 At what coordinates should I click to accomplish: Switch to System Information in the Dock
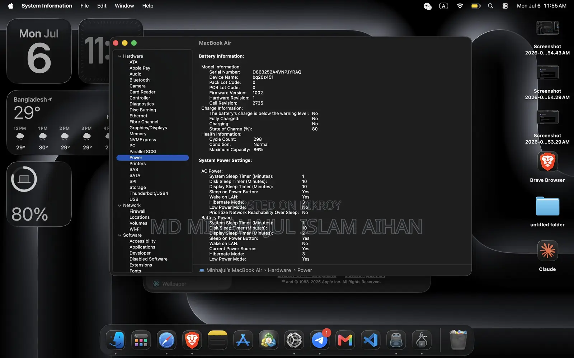(x=422, y=340)
